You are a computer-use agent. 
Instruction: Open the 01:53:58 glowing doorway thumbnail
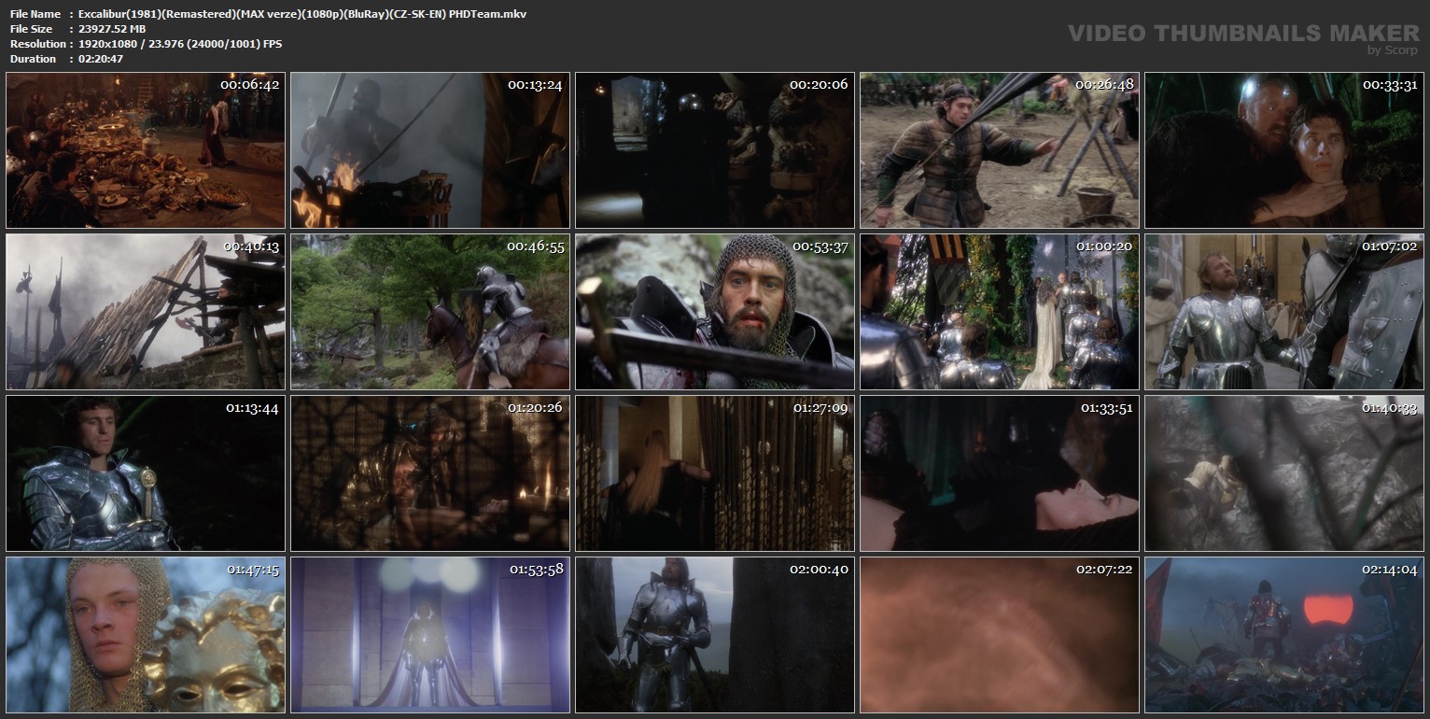(430, 635)
